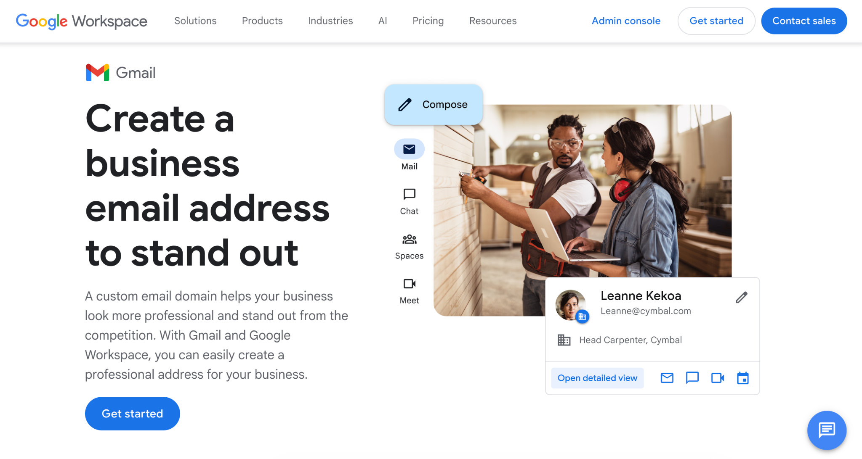Click the Admin console link
Image resolution: width=862 pixels, height=459 pixels.
point(626,21)
